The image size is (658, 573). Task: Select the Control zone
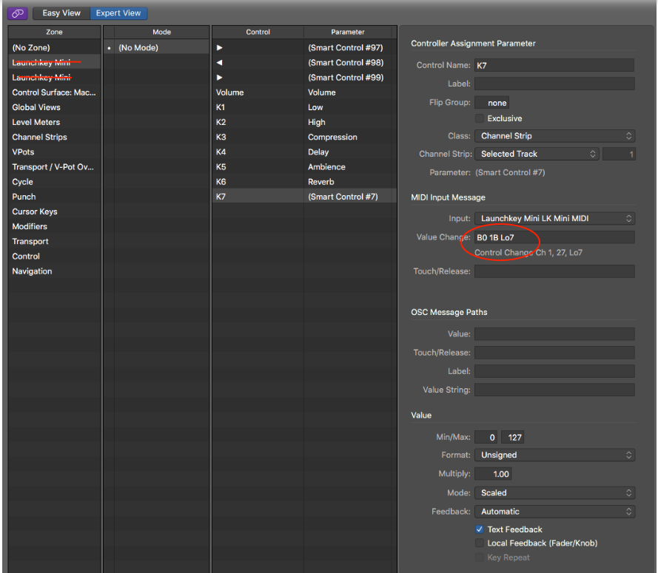click(x=55, y=256)
